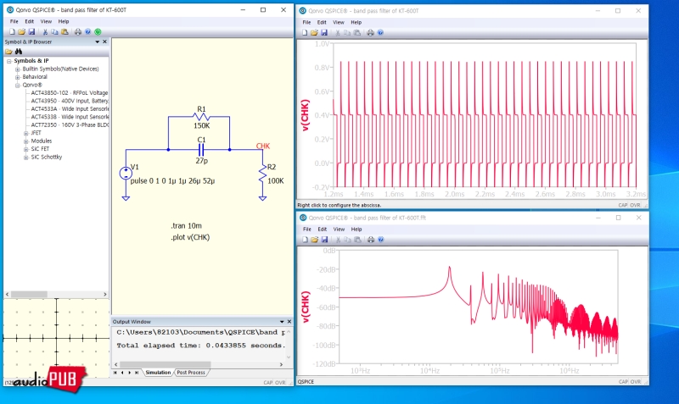The image size is (679, 404).
Task: Click New file icon in the FFT window toolbar
Action: [x=305, y=240]
